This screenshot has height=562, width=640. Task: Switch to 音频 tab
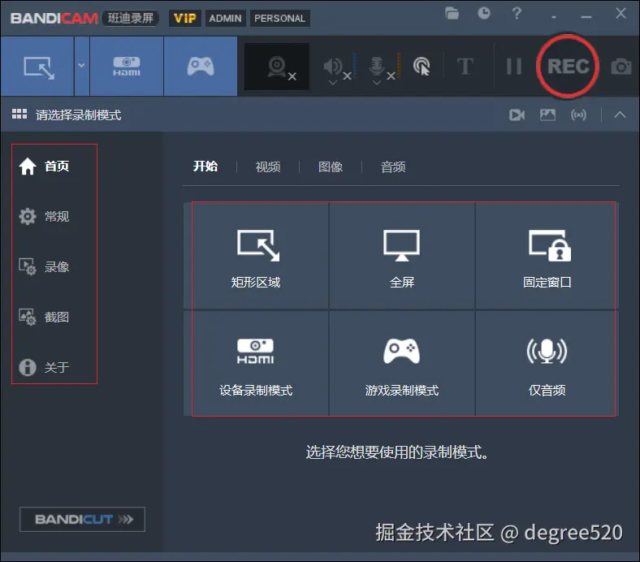point(392,166)
